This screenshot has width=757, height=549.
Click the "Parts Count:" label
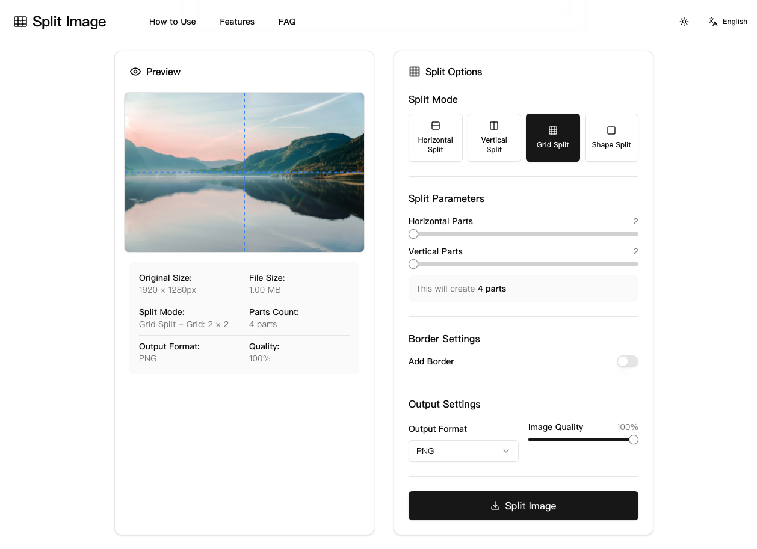[274, 312]
